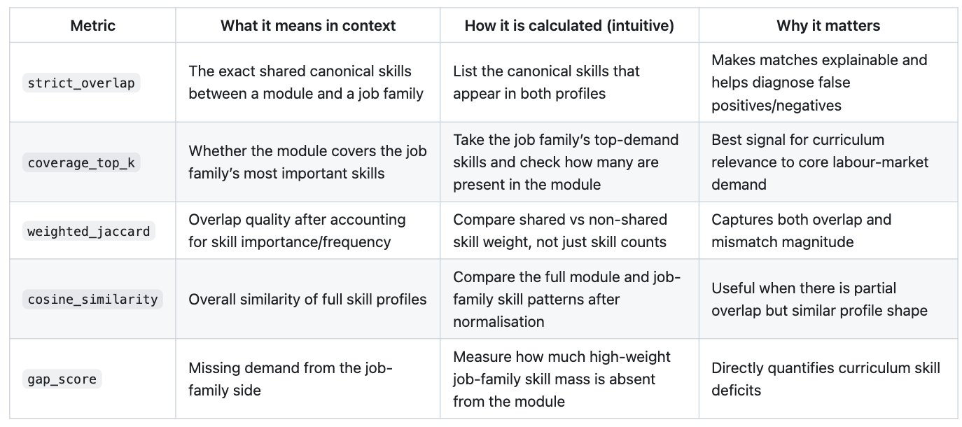
Task: Click "The exact shared canonical skills" cell
Action: [306, 82]
